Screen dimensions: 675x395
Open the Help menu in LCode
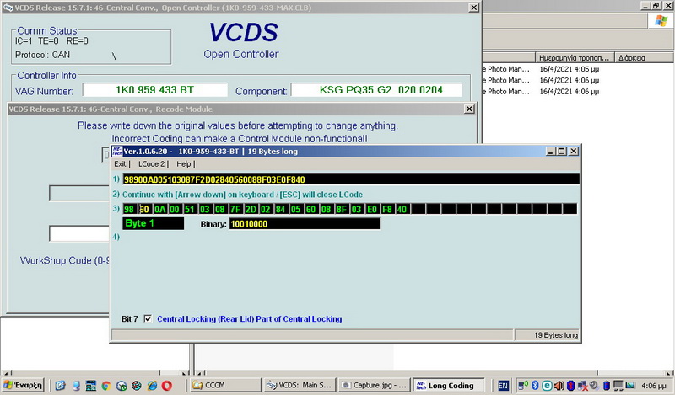183,163
